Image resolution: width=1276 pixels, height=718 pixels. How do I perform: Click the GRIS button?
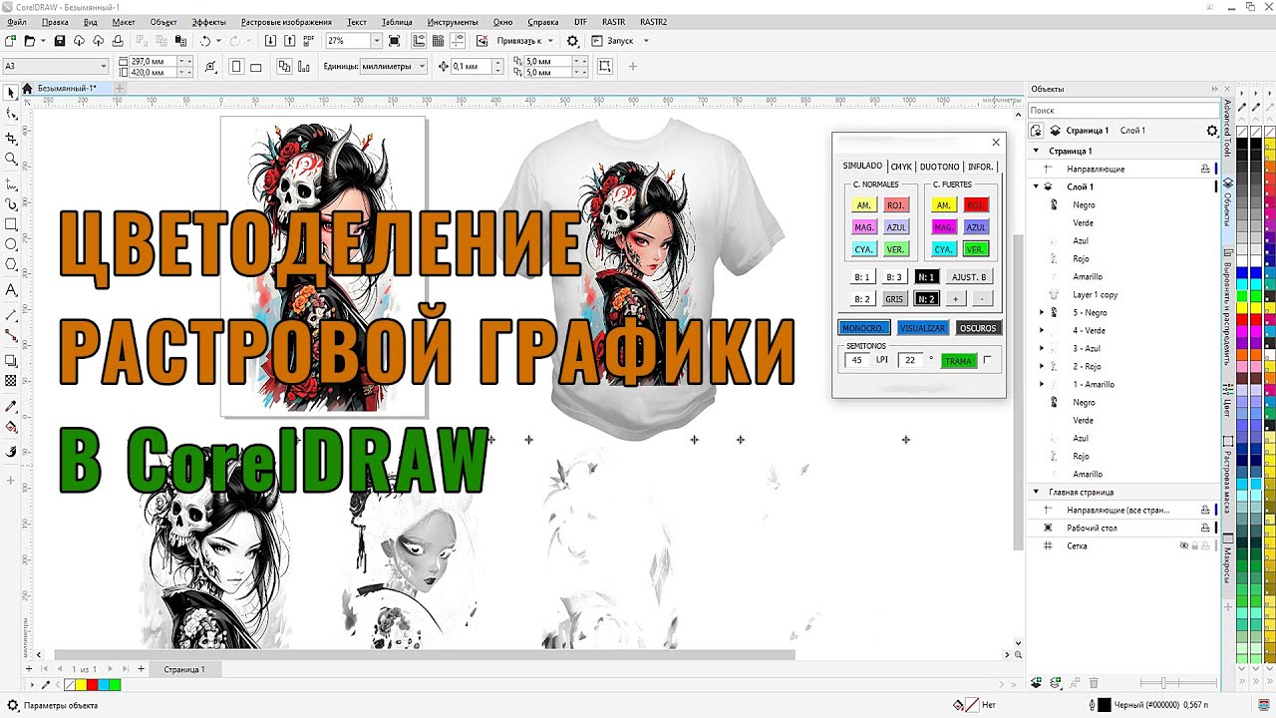point(894,299)
